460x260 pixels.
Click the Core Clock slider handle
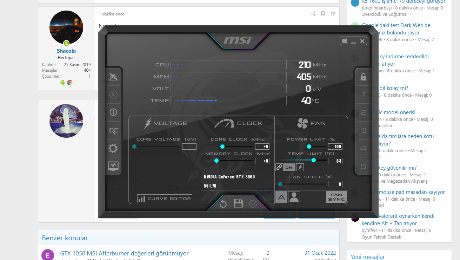pos(222,147)
